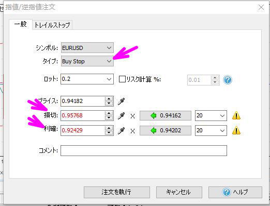Increase the 損切 value with up arrow
Viewport: 270px width, 206px height.
click(x=109, y=113)
